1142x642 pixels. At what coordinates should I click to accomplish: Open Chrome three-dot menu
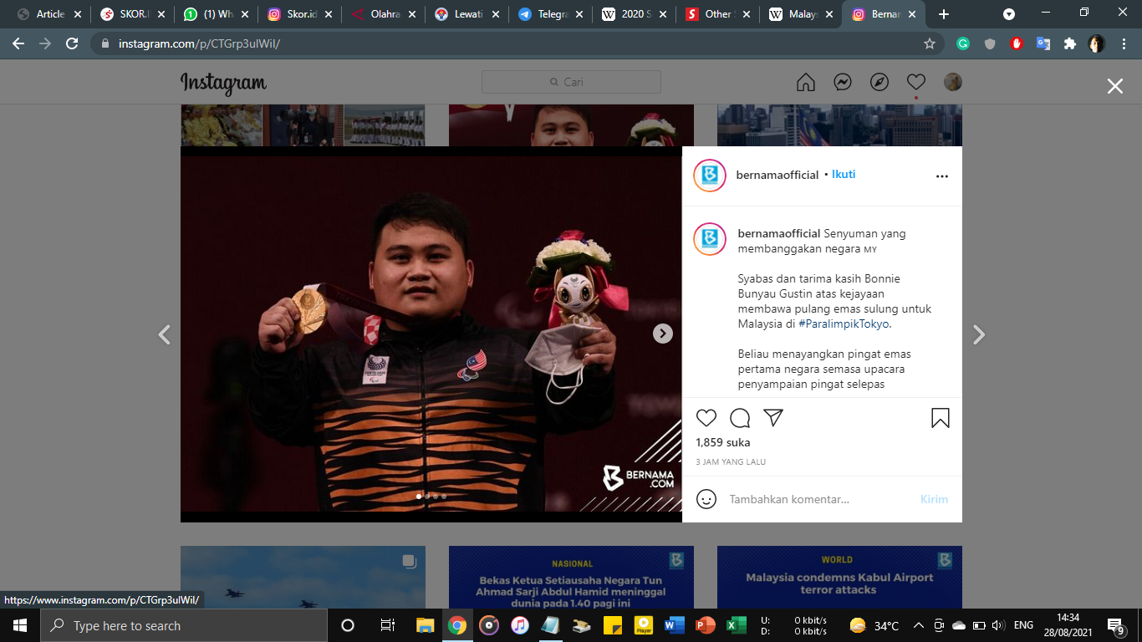[1124, 43]
